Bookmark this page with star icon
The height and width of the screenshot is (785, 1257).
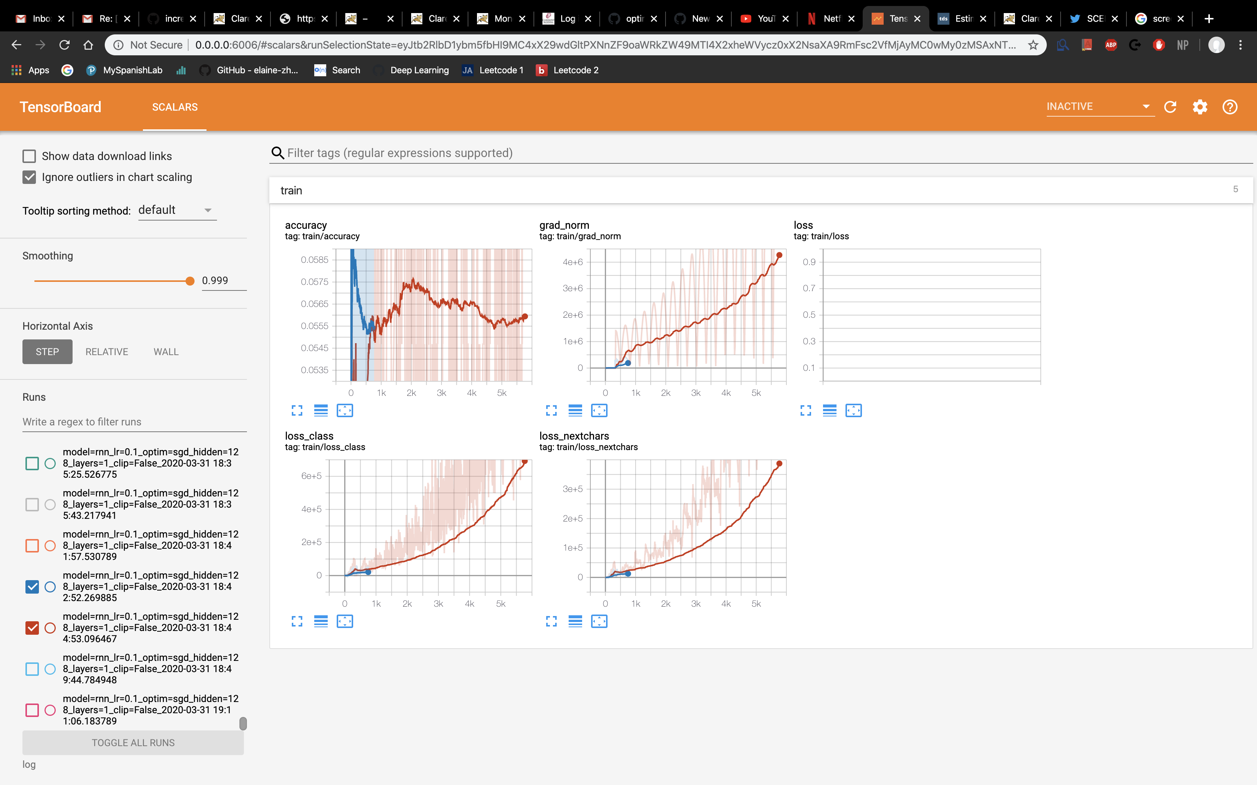(1033, 45)
